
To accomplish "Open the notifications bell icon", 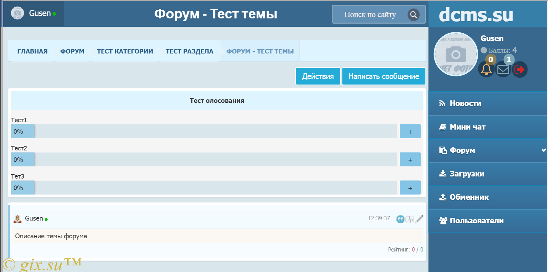I will pyautogui.click(x=486, y=69).
